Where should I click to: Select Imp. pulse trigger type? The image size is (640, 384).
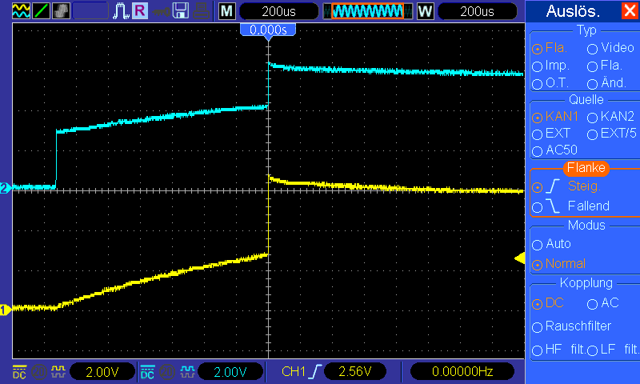pyautogui.click(x=550, y=66)
